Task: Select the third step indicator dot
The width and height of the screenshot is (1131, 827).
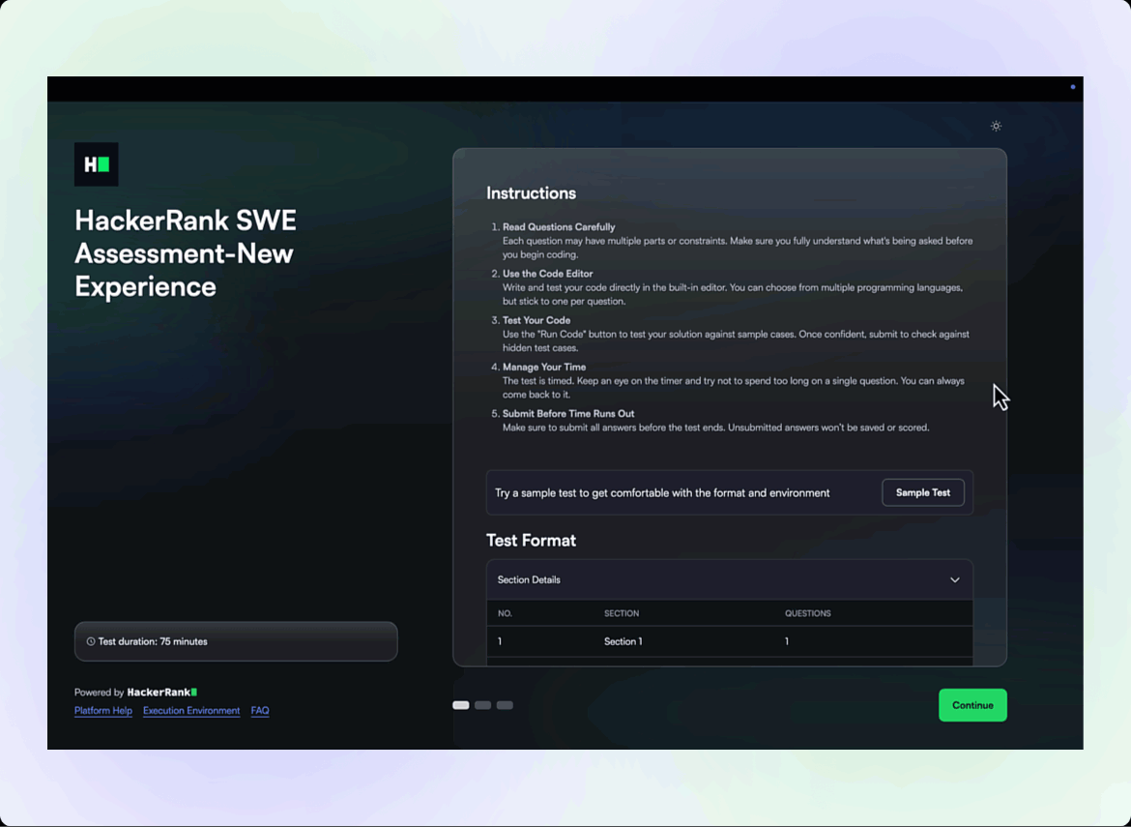Action: [x=505, y=705]
